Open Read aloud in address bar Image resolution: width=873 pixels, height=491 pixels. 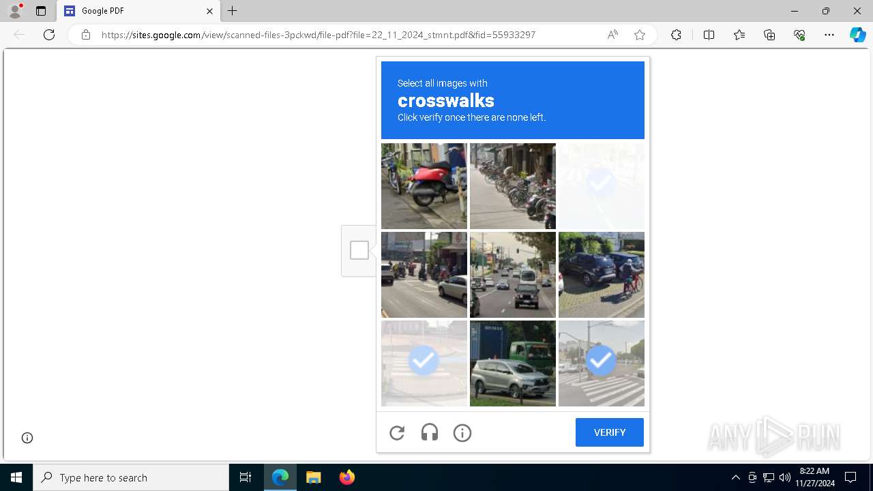point(612,35)
